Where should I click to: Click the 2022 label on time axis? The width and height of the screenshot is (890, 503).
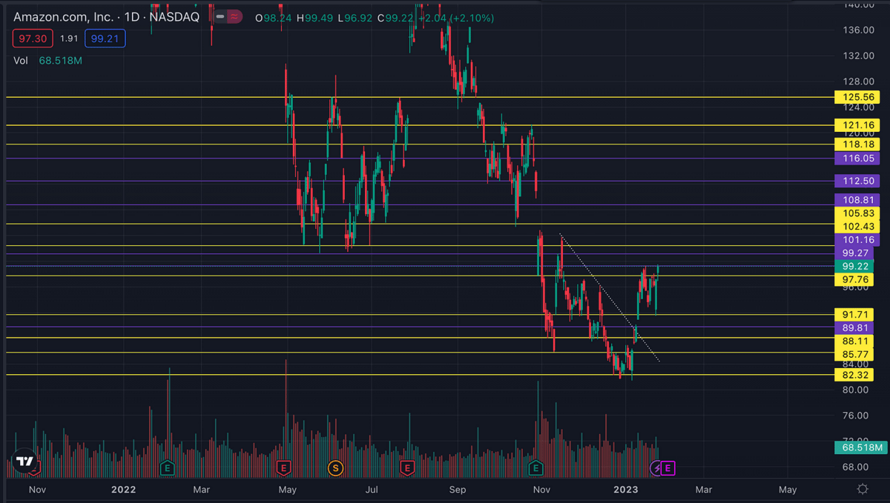click(123, 490)
